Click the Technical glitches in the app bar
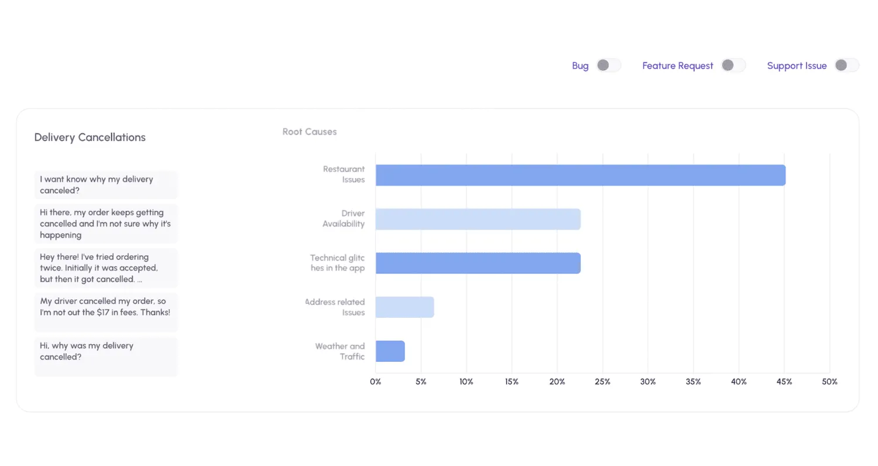The height and width of the screenshot is (466, 878). pyautogui.click(x=478, y=263)
